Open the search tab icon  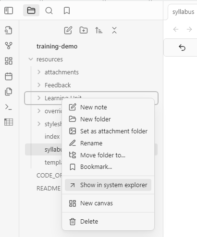point(49,11)
